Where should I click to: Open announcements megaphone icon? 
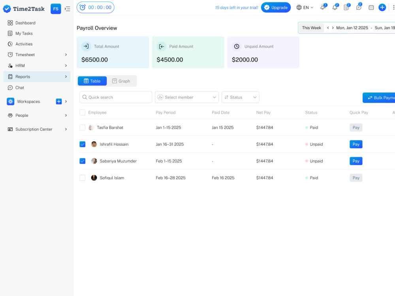tap(323, 7)
